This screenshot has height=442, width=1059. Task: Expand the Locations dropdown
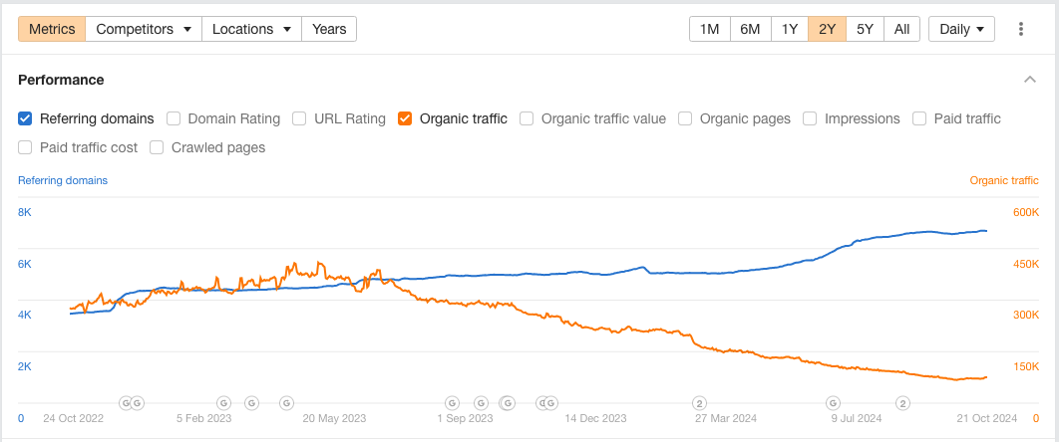tap(251, 29)
